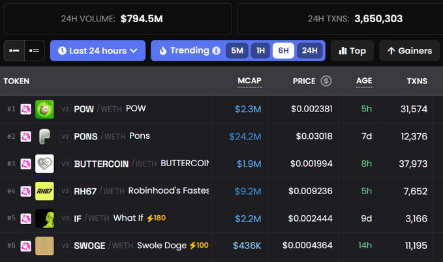This screenshot has width=443, height=262.
Task: Click price $0.002381 in POW row
Action: pos(312,109)
